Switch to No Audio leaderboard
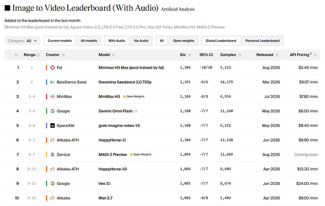This screenshot has width=325, height=206. (141, 41)
